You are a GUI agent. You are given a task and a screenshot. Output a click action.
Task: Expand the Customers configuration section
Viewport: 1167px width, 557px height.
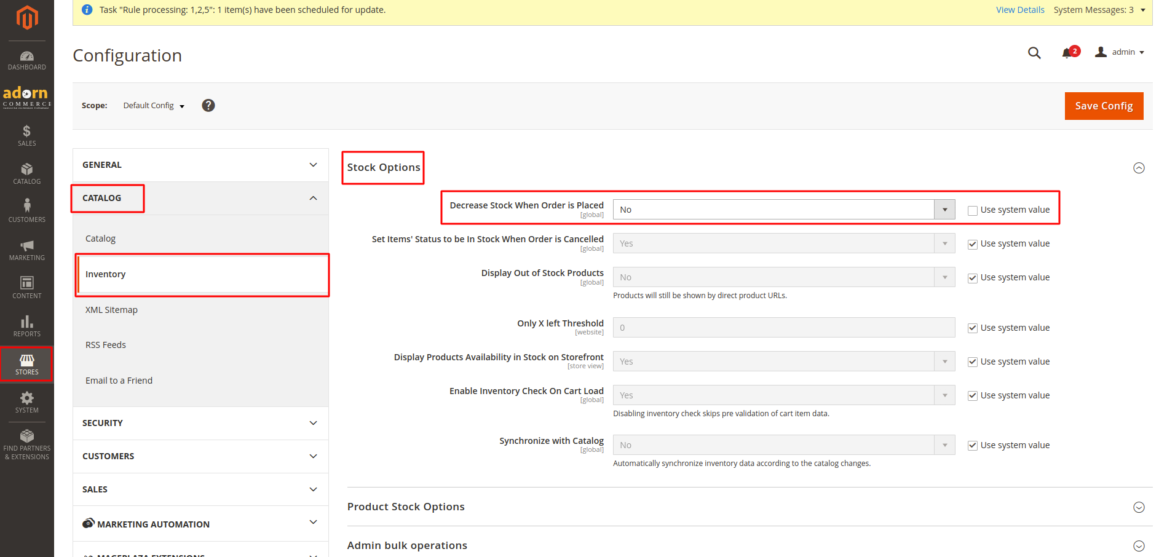[x=200, y=456]
